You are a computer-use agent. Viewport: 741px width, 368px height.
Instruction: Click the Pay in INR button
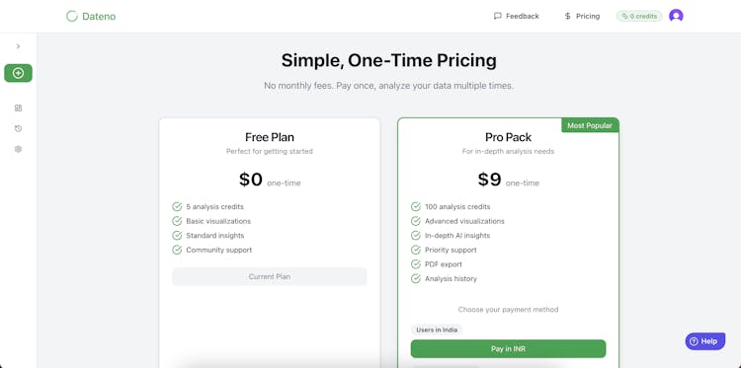508,348
